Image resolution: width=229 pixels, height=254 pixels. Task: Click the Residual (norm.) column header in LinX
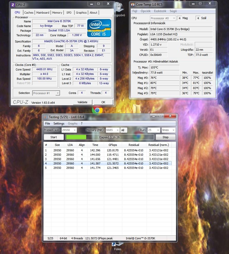159,145
